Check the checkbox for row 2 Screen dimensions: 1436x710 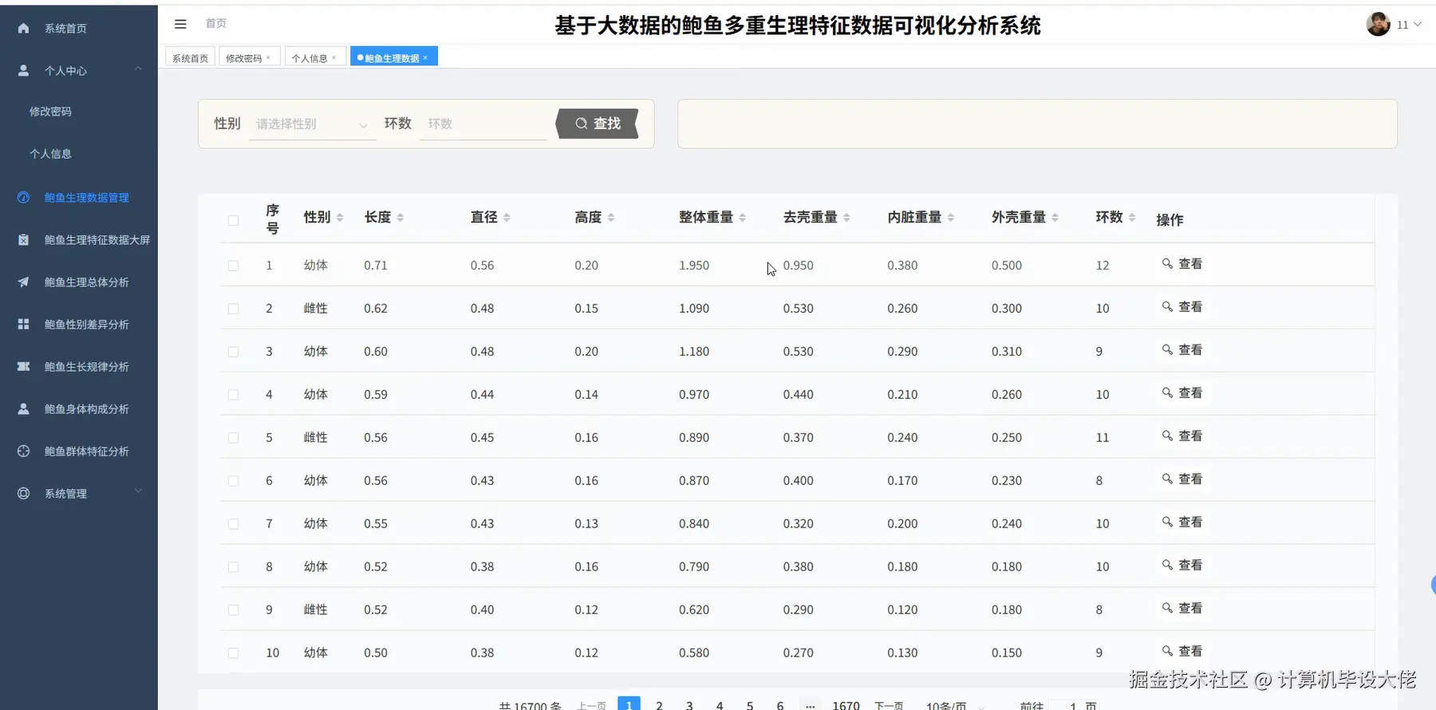point(233,309)
